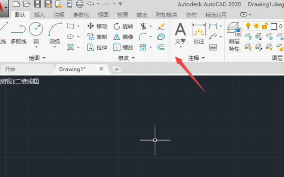The image size is (284, 177).
Task: Toggle layer lock with the padlock icon
Action: (x=265, y=26)
